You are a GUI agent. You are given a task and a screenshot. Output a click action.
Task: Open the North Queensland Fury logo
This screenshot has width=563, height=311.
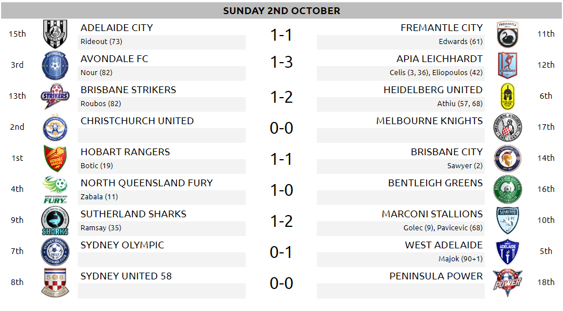coord(55,190)
